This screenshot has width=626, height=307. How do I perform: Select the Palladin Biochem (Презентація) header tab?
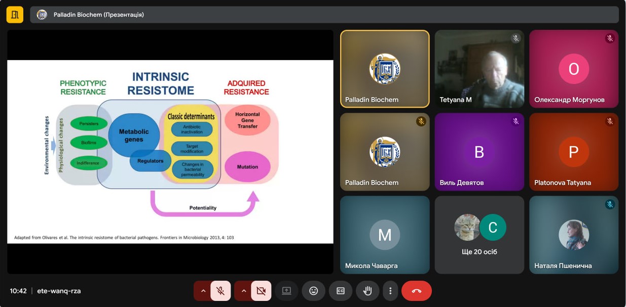[x=99, y=15]
